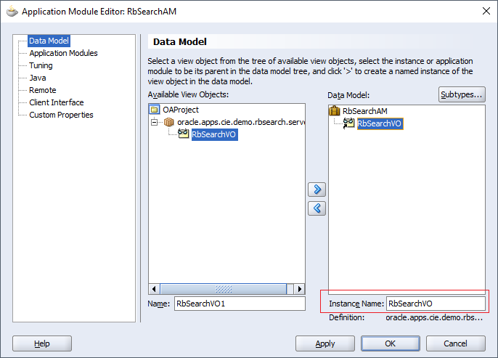Select OAProject in the Available View Objects tree
Viewport: 498px width, 358px height.
[181, 110]
